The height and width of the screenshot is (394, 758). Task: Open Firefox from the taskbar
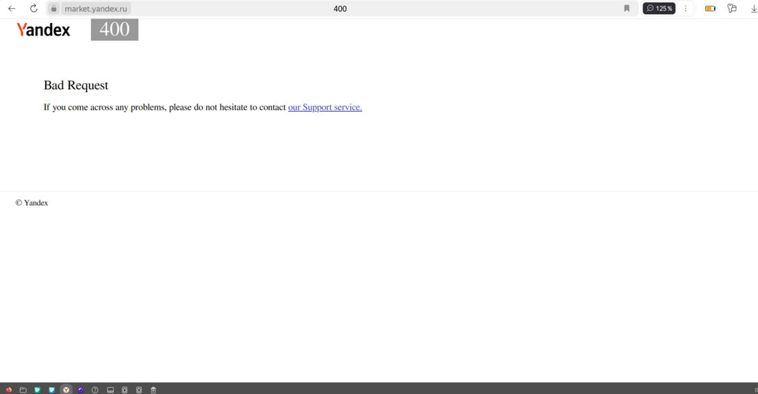(x=9, y=390)
